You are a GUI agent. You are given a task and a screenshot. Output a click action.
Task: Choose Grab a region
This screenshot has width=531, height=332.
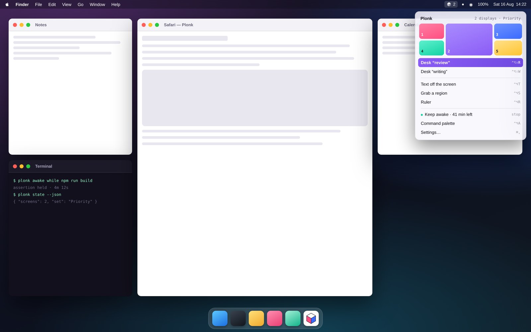coord(470,93)
